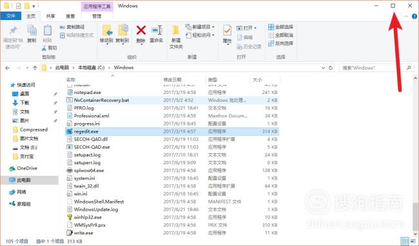Switch to the 共享 (Share) tab
This screenshot has height=246, width=419.
(x=50, y=16)
